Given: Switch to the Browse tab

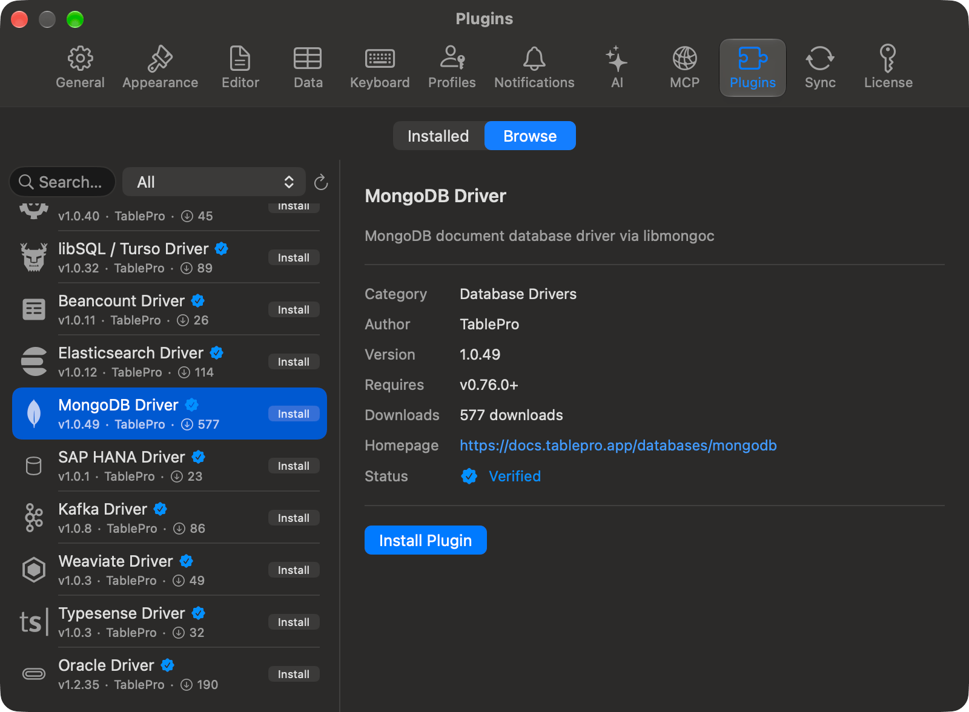Looking at the screenshot, I should (530, 136).
